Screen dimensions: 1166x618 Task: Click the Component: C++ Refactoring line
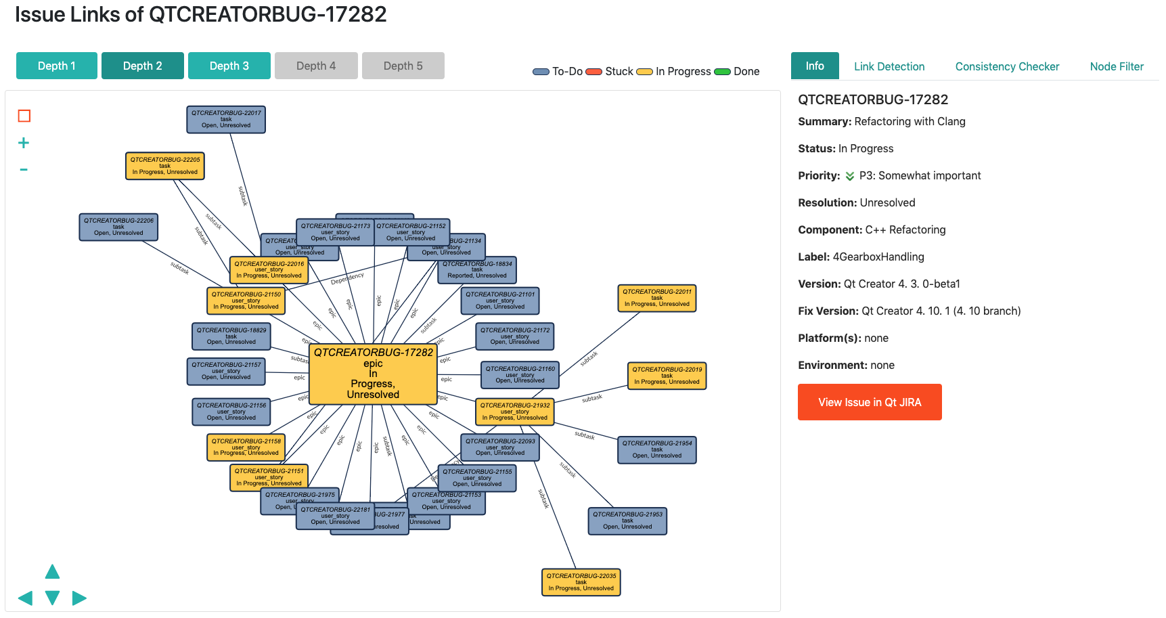click(x=872, y=230)
